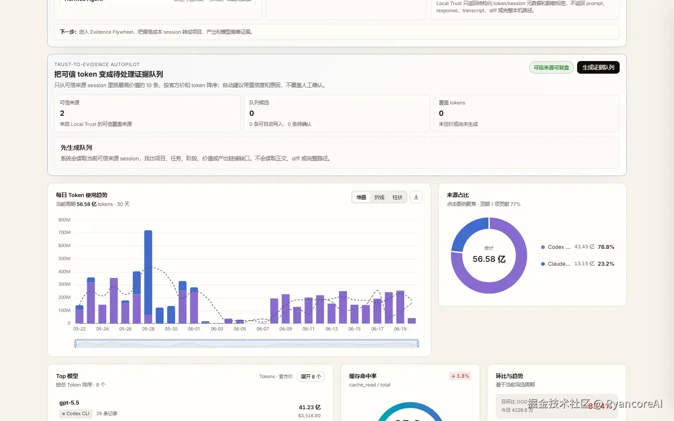Click the 05-22 x-axis label
This screenshot has width=674, height=421.
[79, 329]
